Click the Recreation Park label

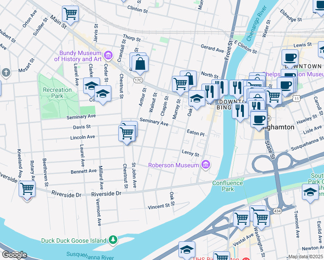tap(57, 93)
